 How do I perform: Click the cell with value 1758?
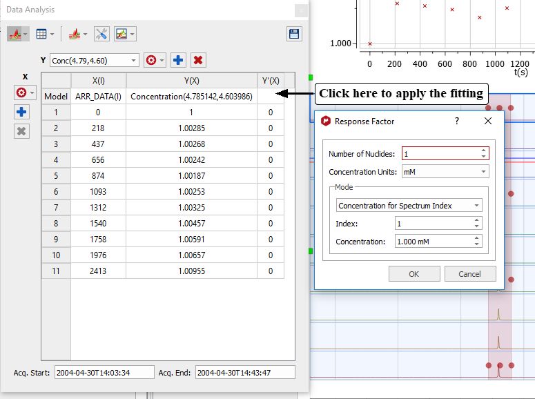98,240
